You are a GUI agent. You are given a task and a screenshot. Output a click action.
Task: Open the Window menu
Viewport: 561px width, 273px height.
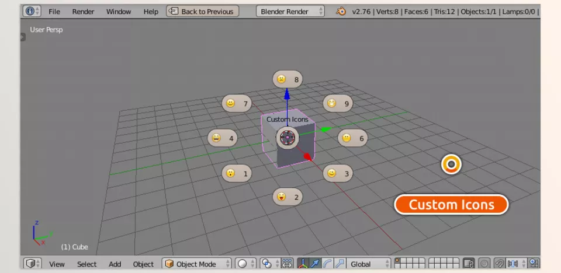119,12
